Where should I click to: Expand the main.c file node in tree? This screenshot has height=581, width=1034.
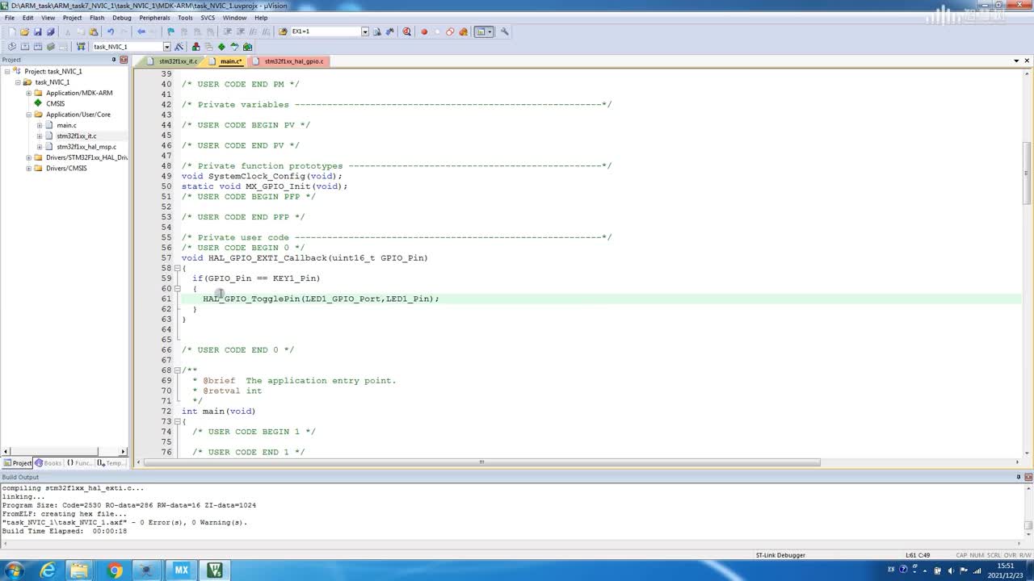[x=39, y=125]
